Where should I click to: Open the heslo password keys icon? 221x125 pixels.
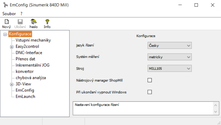tap(34, 22)
